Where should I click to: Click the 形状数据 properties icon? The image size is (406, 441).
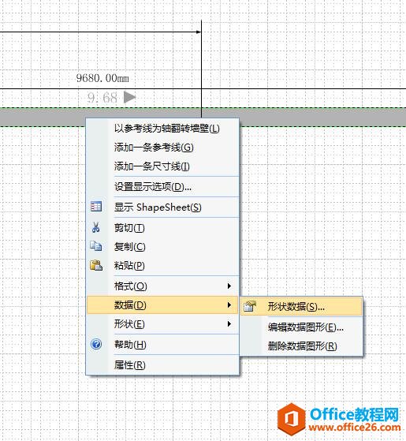pyautogui.click(x=250, y=306)
